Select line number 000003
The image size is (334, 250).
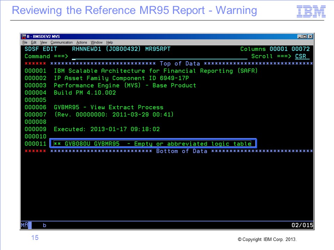point(35,85)
